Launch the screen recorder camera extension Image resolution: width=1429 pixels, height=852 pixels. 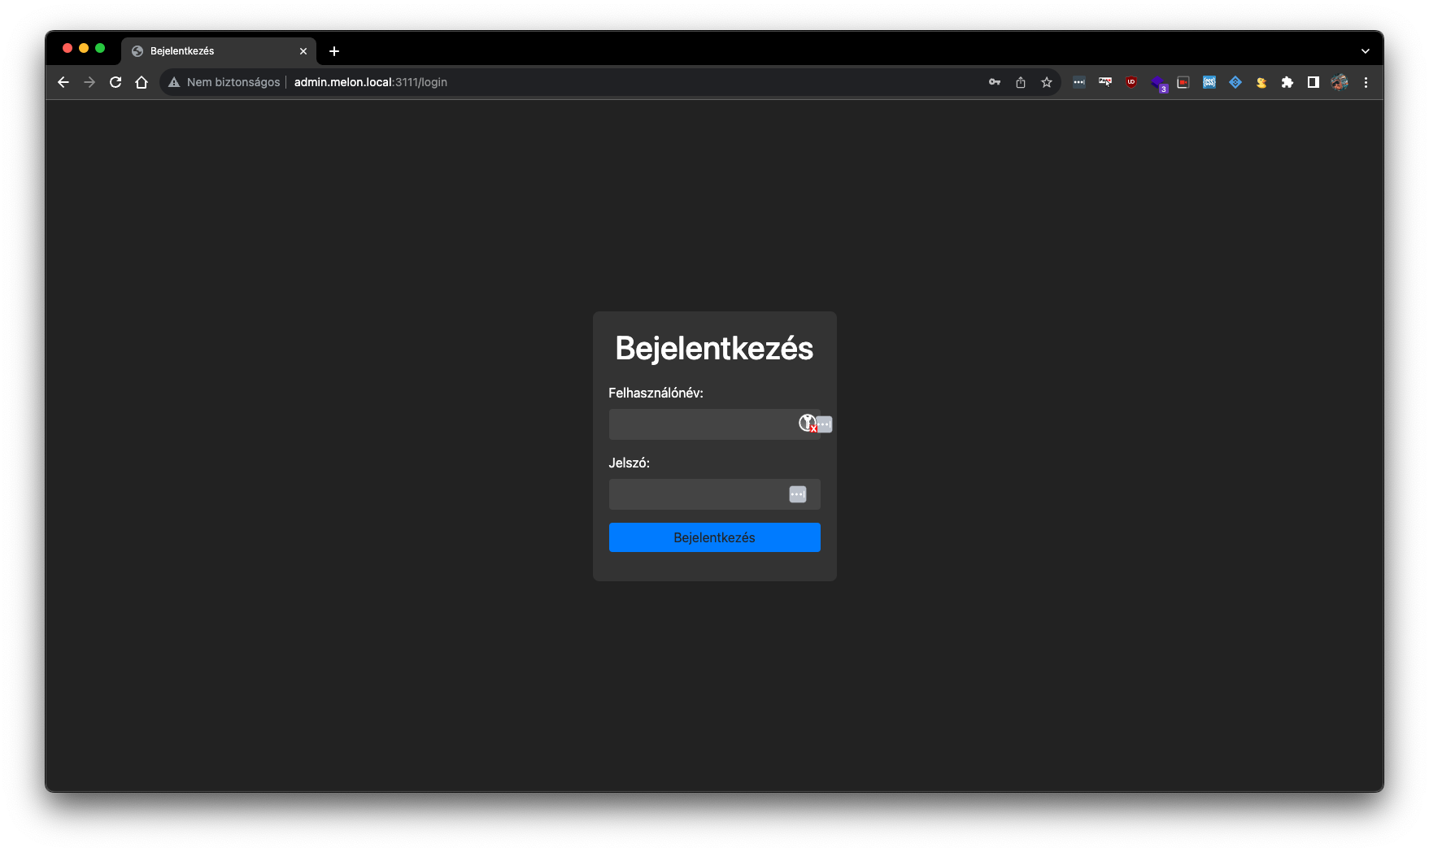click(x=1183, y=82)
